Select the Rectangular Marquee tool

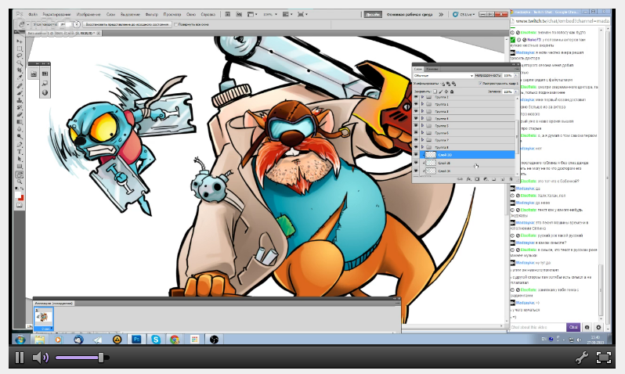click(19, 49)
